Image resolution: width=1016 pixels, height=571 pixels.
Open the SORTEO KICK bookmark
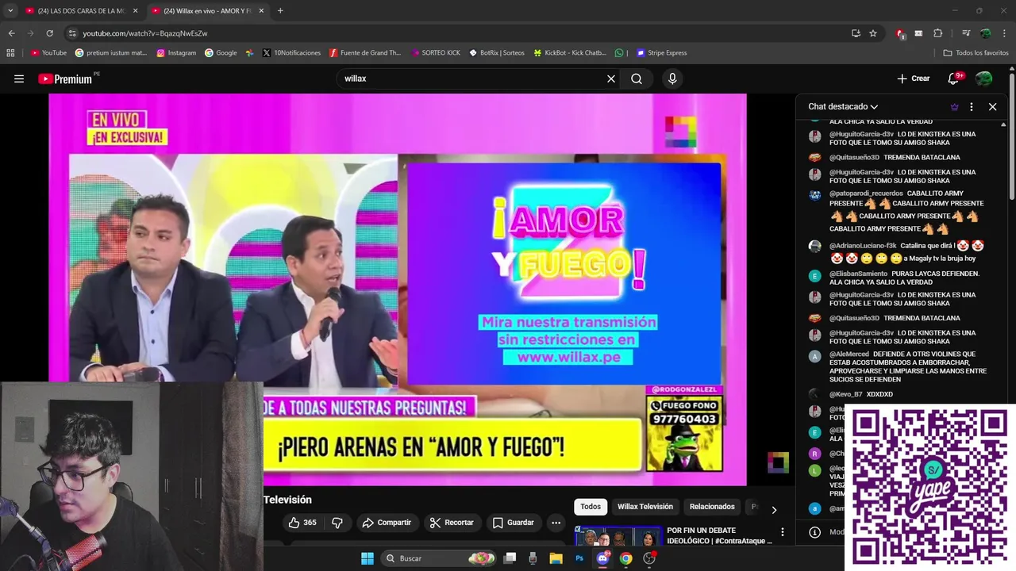436,53
